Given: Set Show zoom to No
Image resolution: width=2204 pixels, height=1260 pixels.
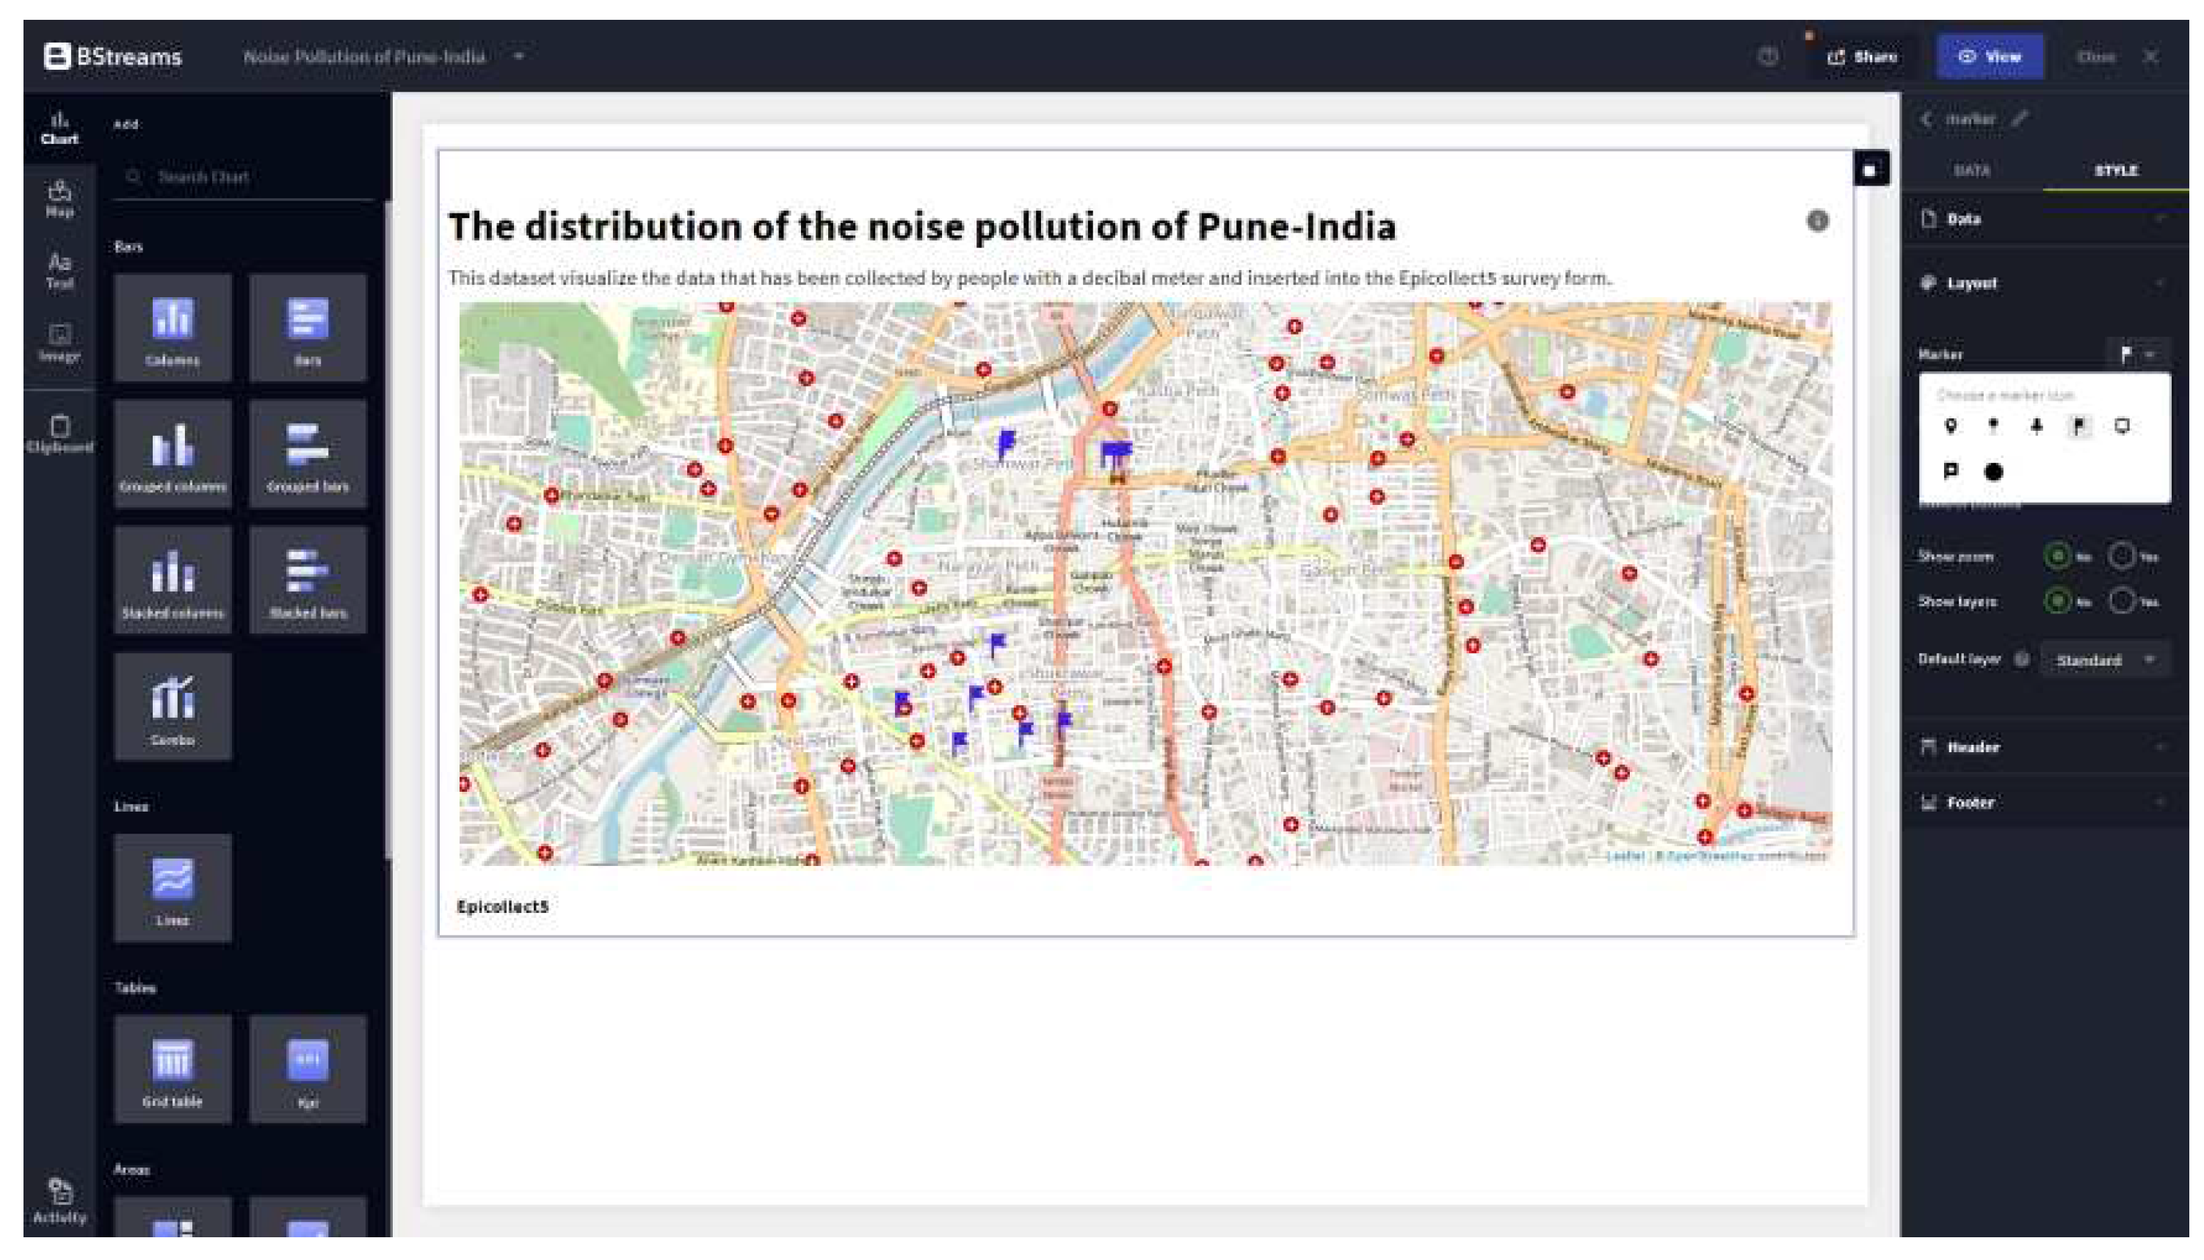Looking at the screenshot, I should coord(2057,556).
